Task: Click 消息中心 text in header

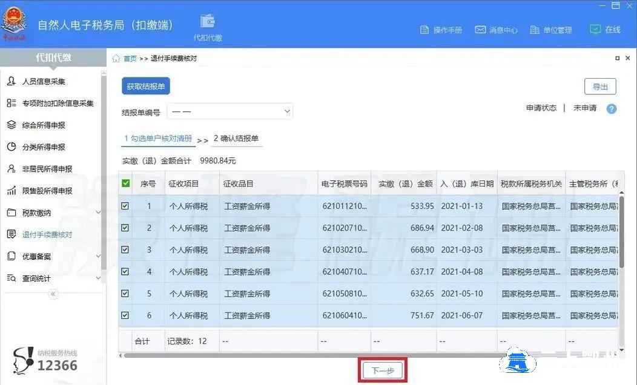Action: [x=503, y=30]
